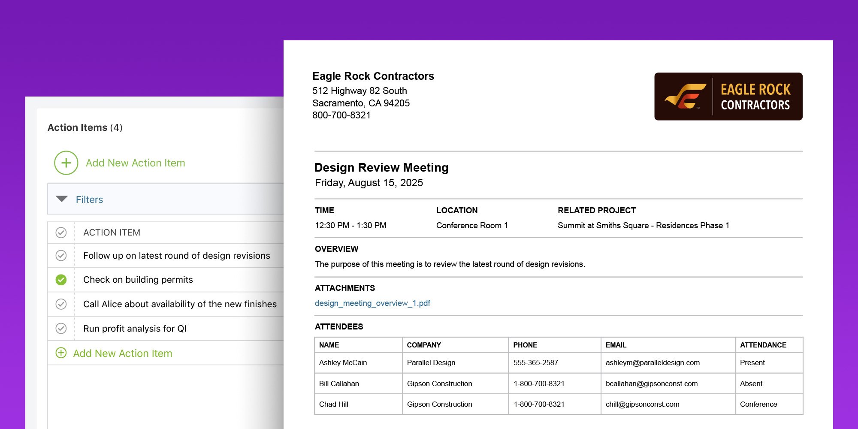Select 'Check on building permits' text
The width and height of the screenshot is (858, 429).
(x=138, y=280)
